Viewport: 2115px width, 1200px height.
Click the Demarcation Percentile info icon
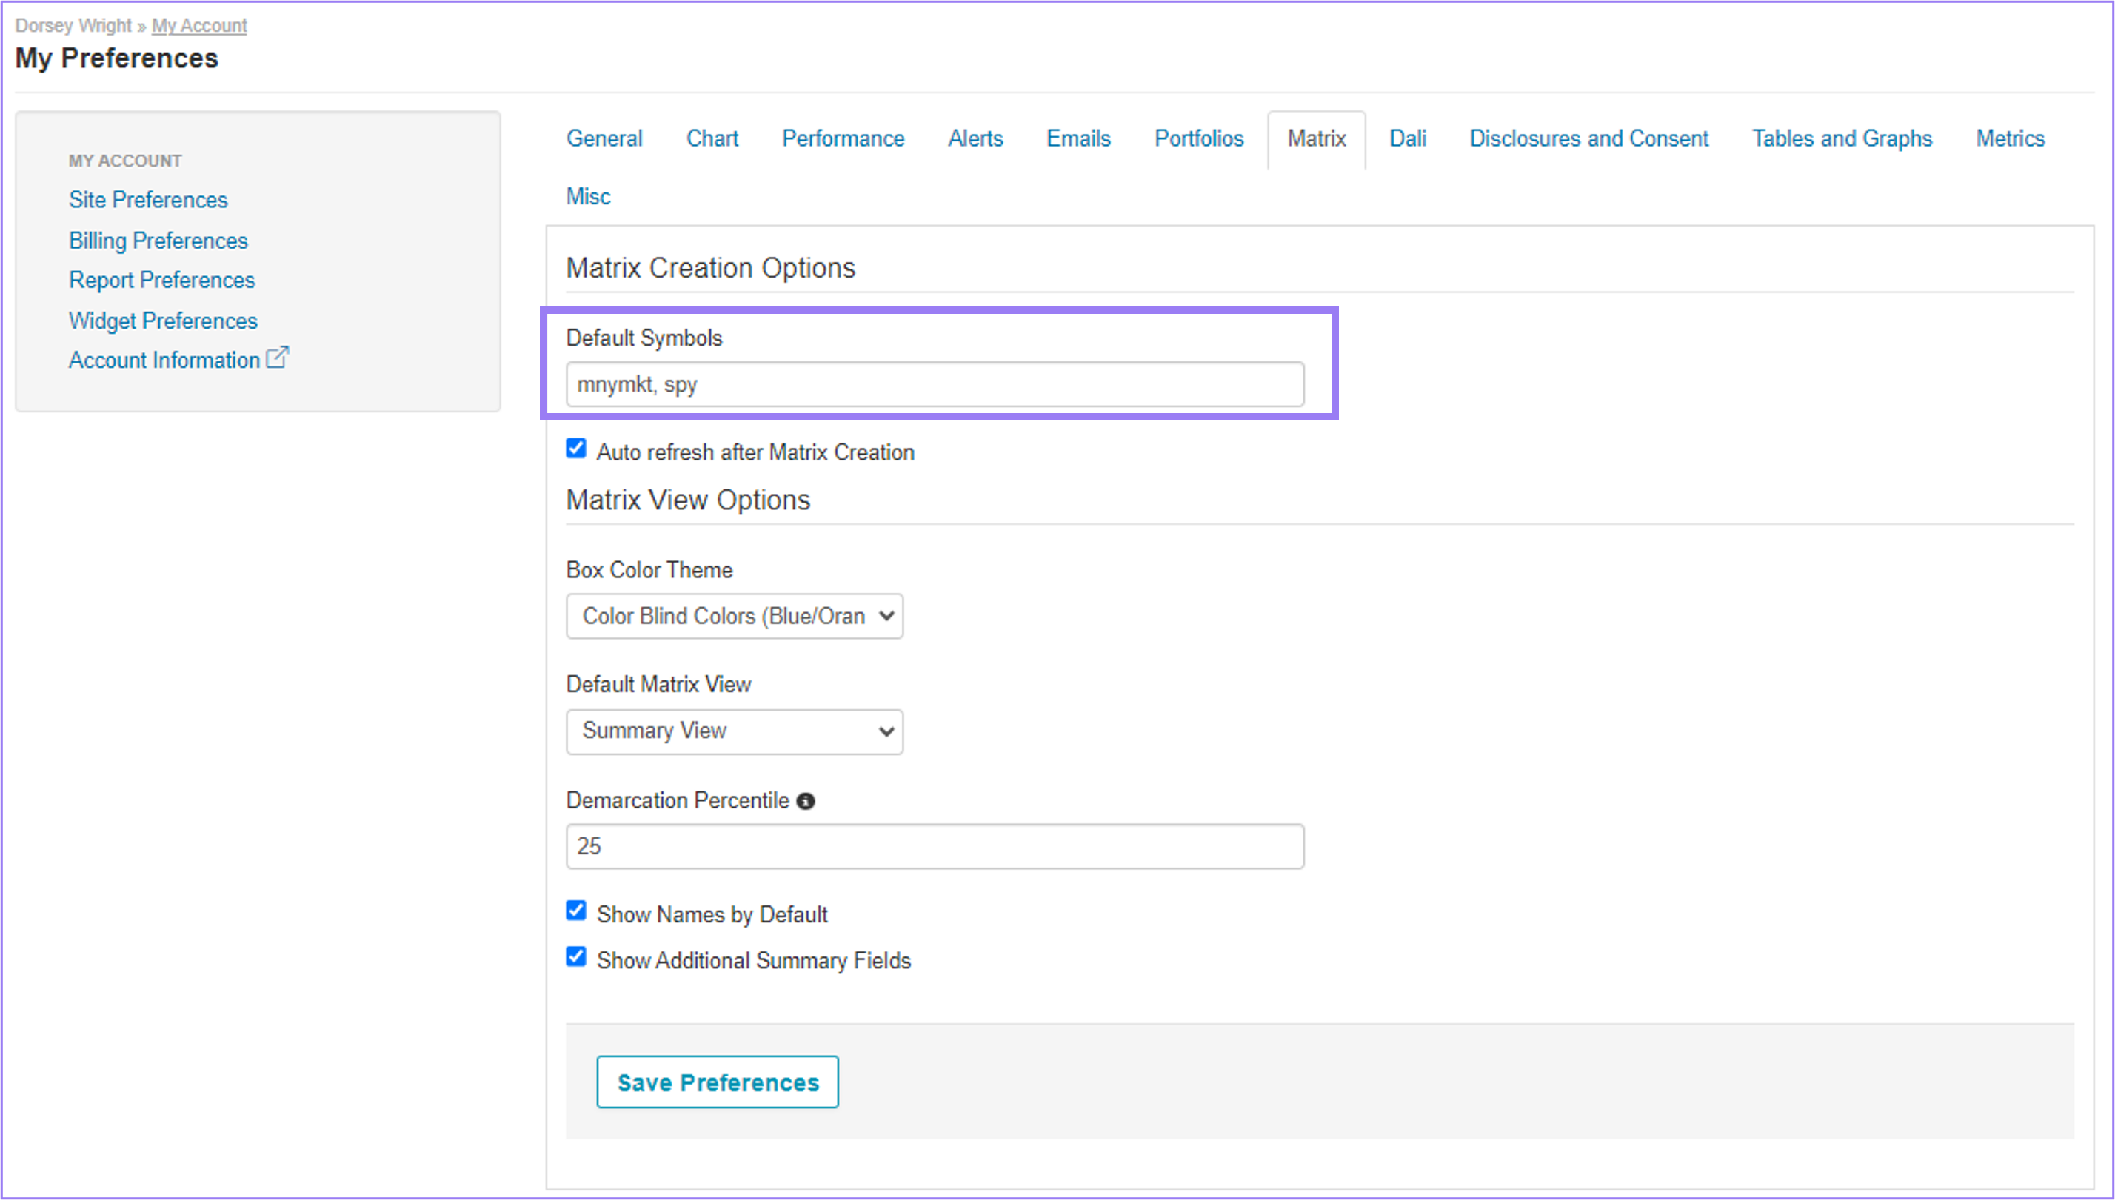pyautogui.click(x=806, y=801)
